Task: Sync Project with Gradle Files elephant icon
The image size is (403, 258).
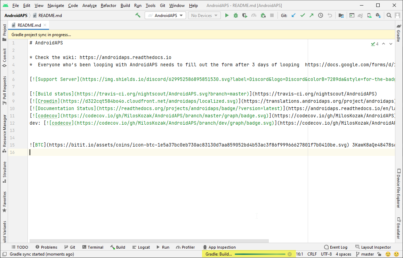Action: (360, 15)
